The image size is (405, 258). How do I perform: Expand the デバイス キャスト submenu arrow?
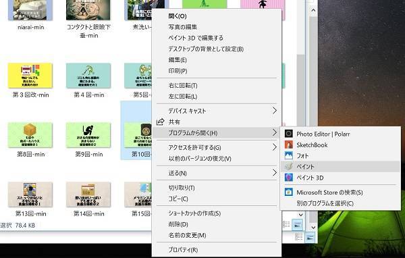pyautogui.click(x=274, y=111)
